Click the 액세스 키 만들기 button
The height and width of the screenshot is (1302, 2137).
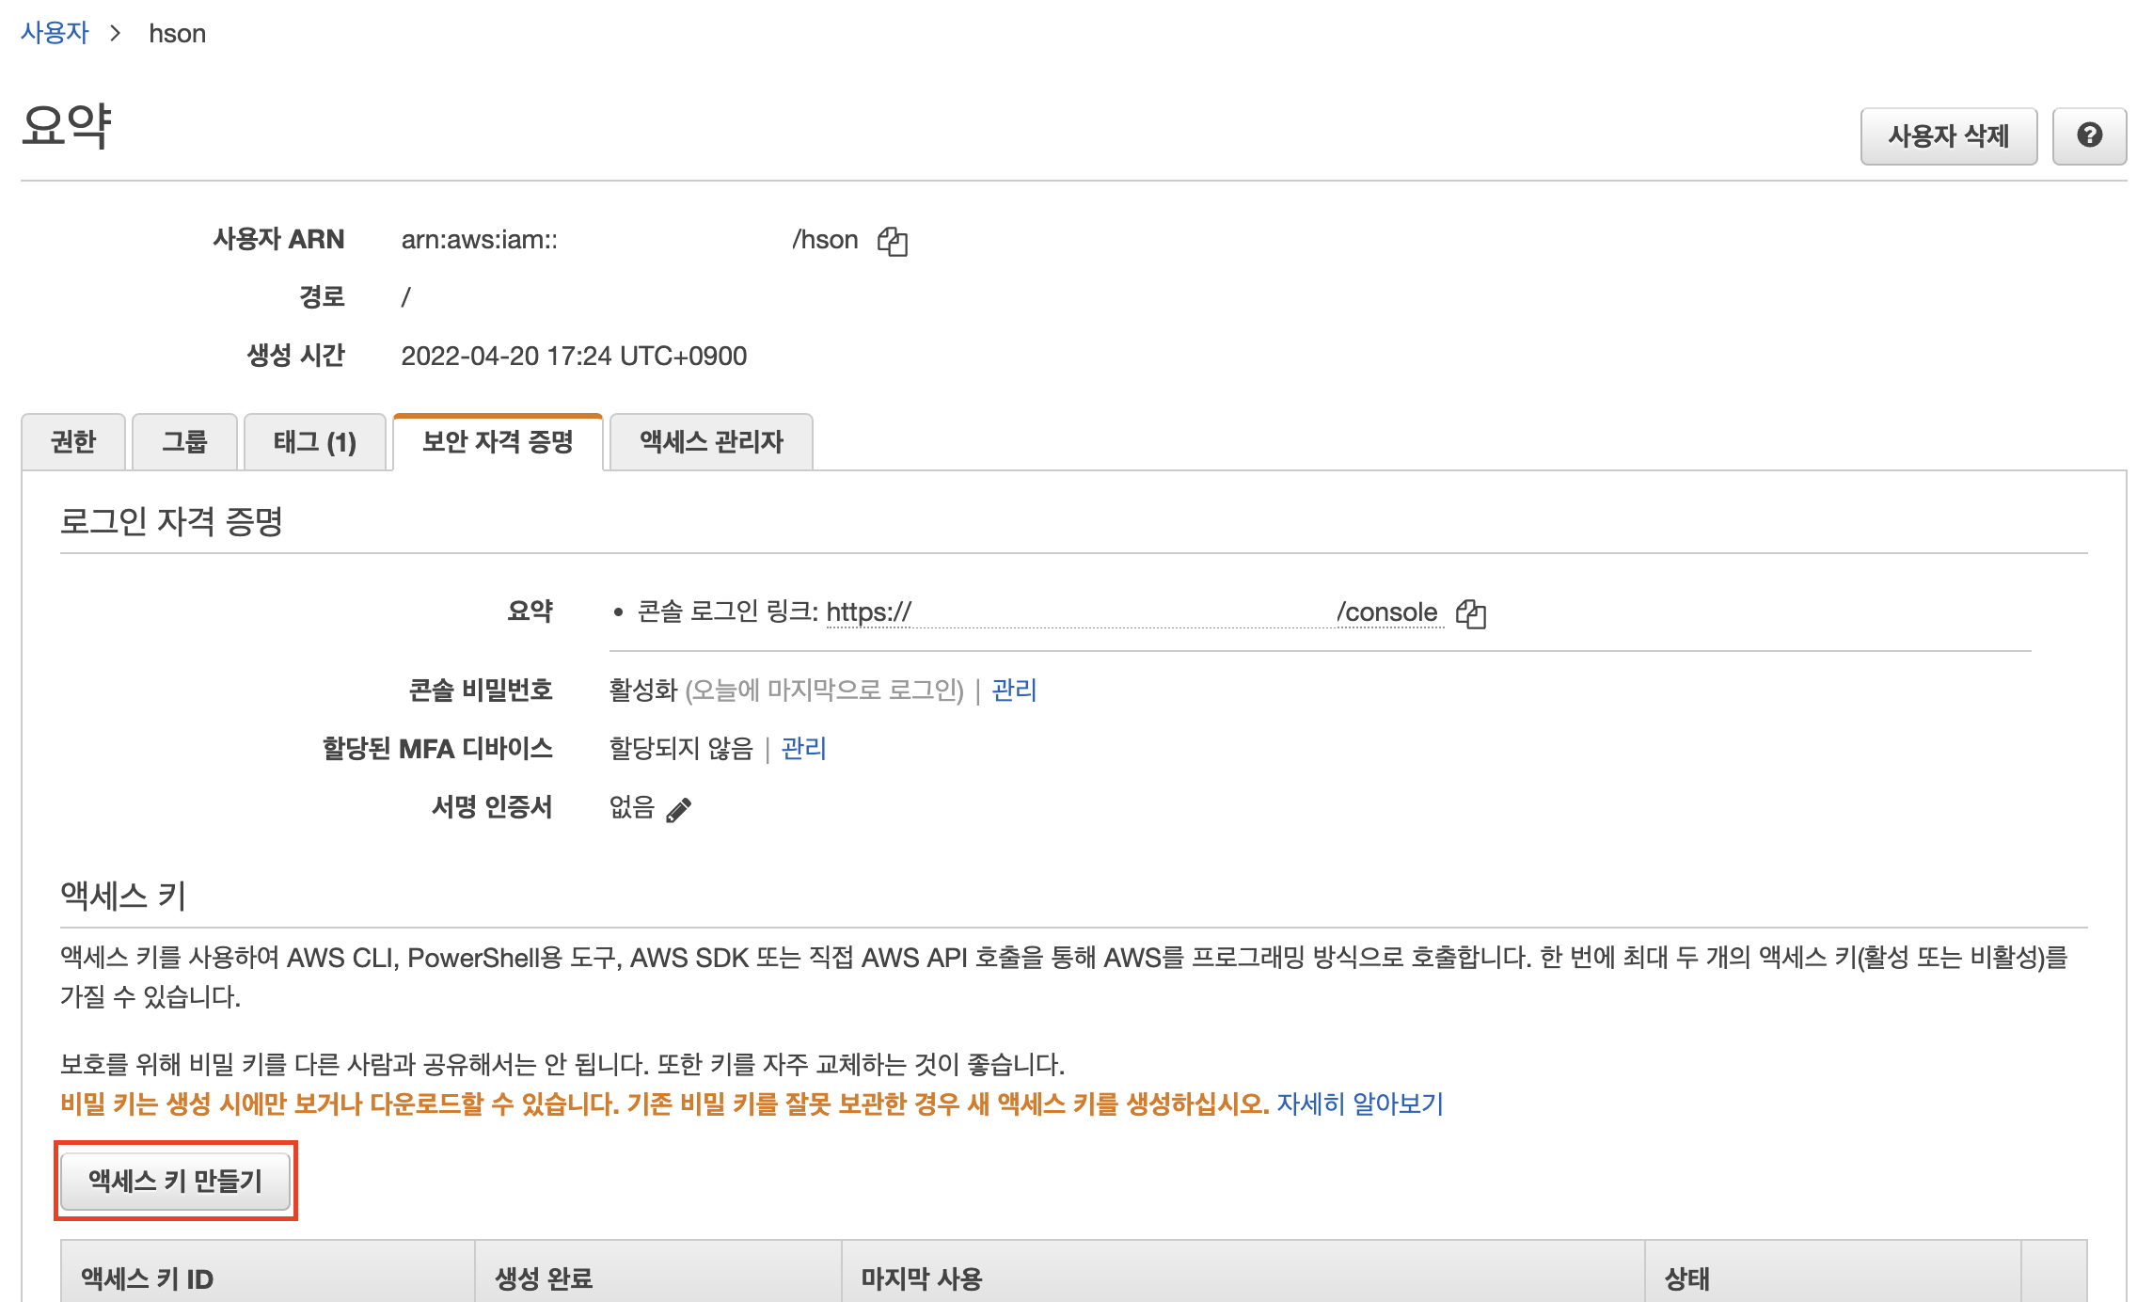click(175, 1181)
